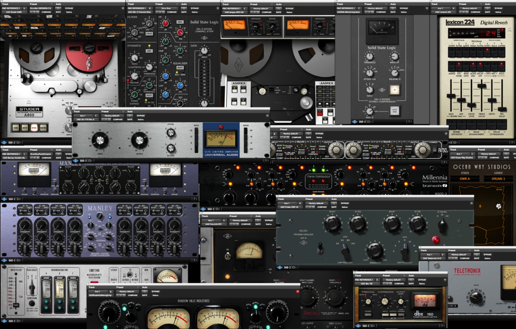Click help question mark under SSL G compressor
Viewport: 516px width, 329px height.
coord(410,121)
